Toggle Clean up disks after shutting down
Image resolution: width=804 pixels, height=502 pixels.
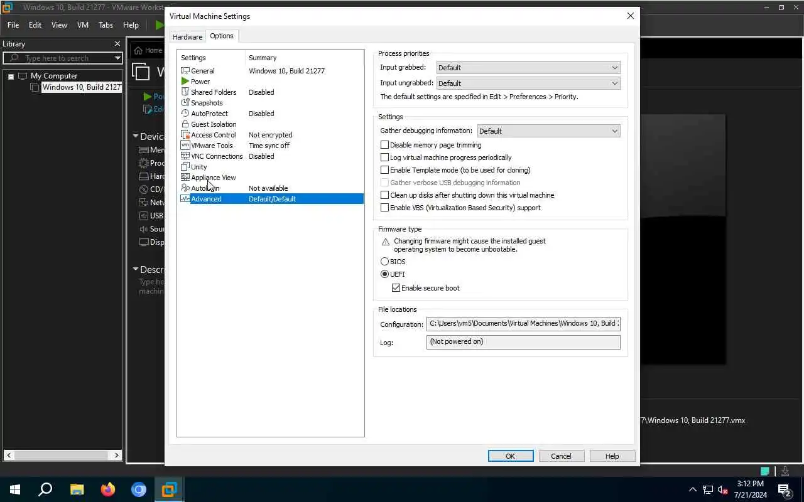(385, 195)
